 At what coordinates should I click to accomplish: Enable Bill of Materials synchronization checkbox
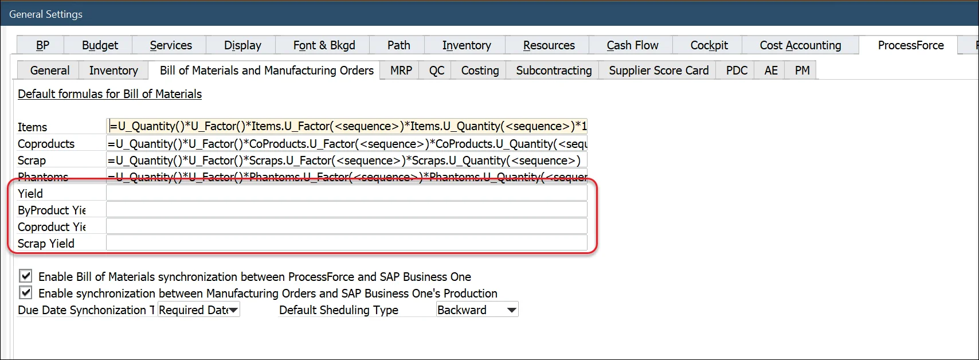(26, 276)
